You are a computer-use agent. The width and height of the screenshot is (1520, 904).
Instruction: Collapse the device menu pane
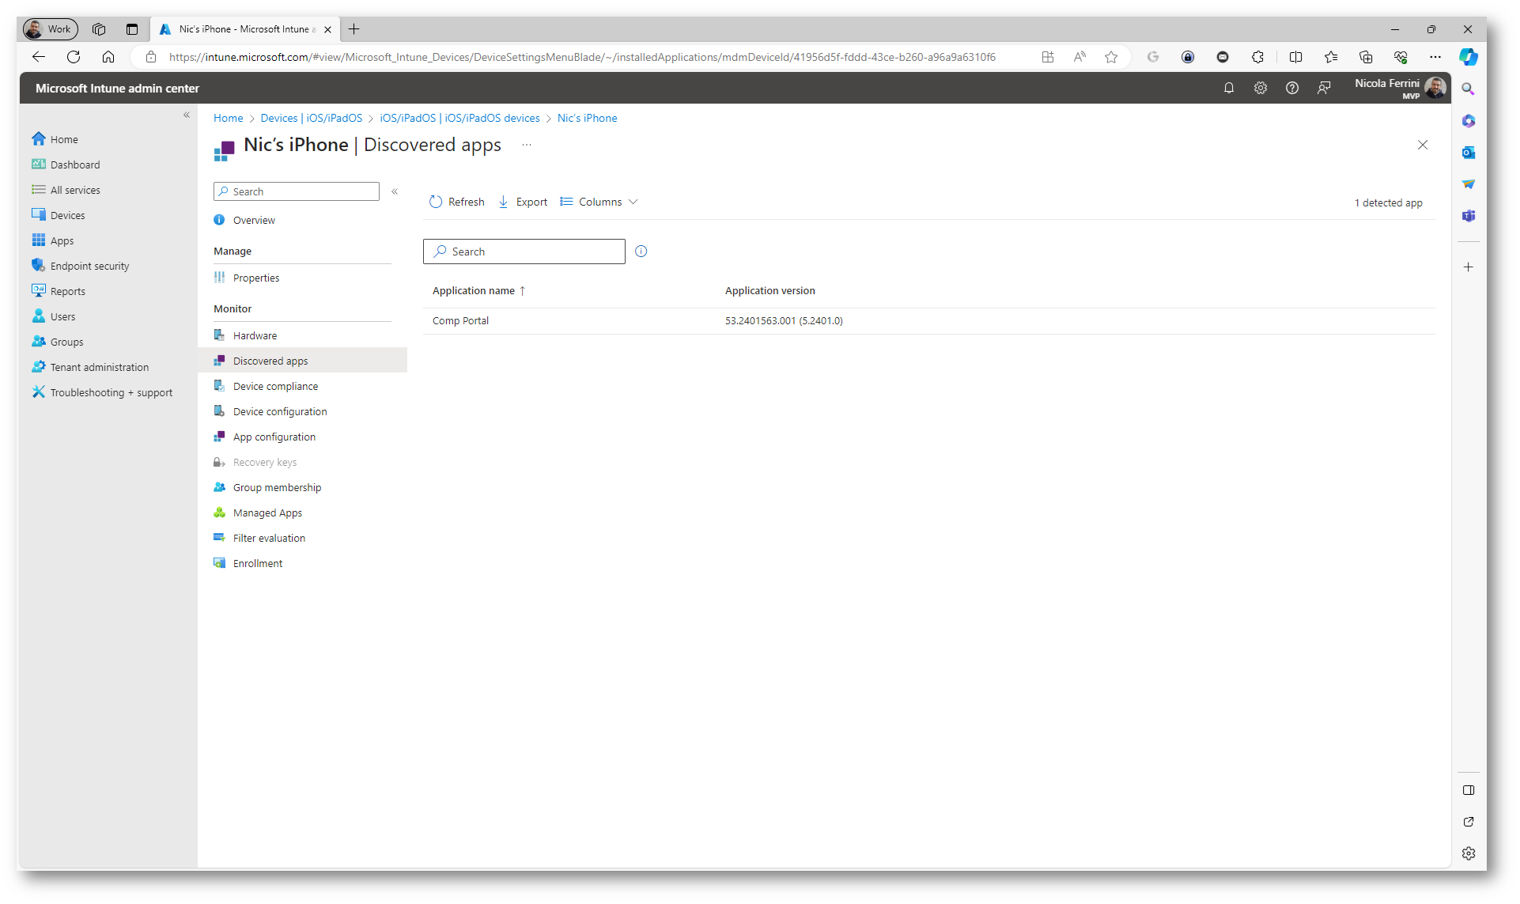(x=395, y=191)
